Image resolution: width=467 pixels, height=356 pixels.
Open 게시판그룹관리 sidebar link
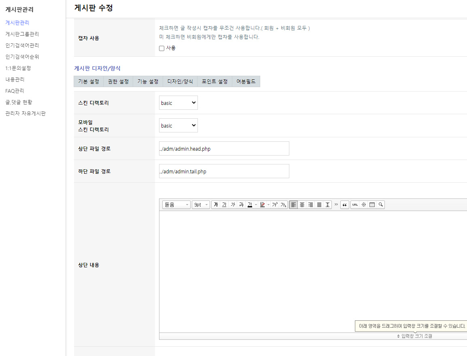22,34
